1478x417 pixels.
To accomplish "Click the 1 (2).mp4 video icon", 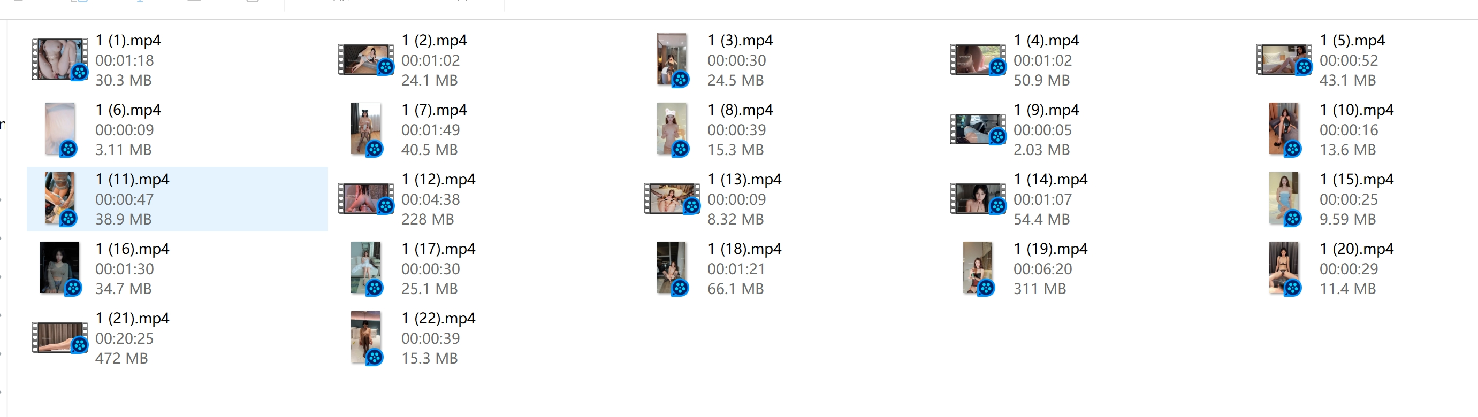I will [366, 60].
